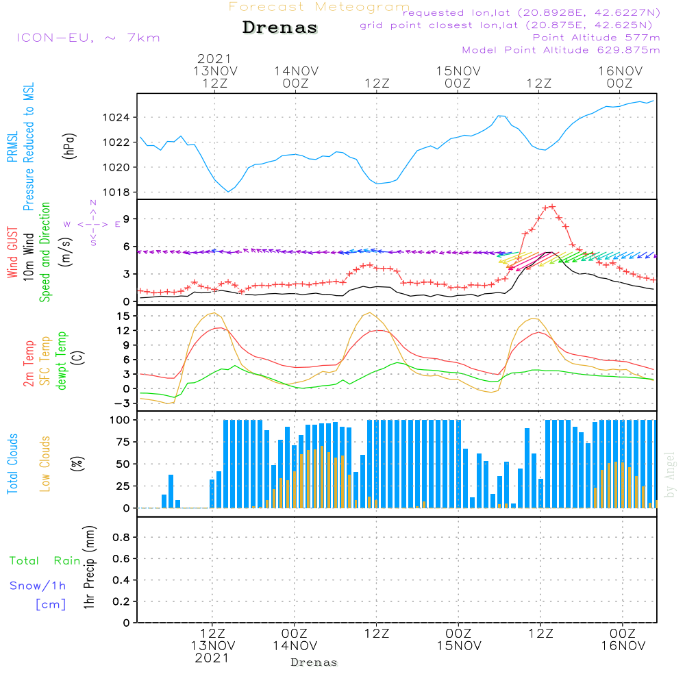Click the wind gust curve's highest peak marker

[x=553, y=207]
